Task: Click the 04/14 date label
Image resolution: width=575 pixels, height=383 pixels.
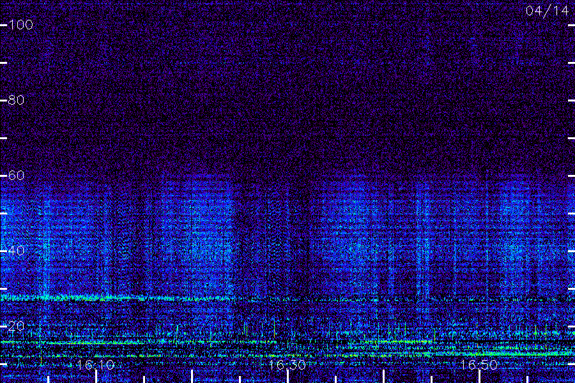Action: [547, 11]
